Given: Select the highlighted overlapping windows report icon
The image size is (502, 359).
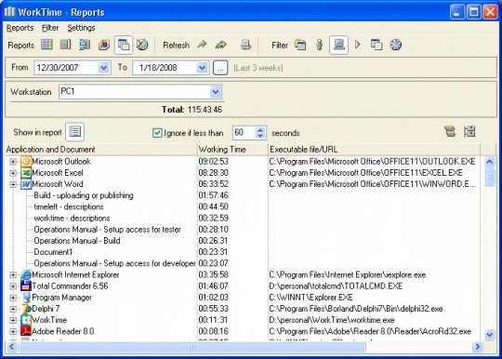Looking at the screenshot, I should pyautogui.click(x=124, y=45).
